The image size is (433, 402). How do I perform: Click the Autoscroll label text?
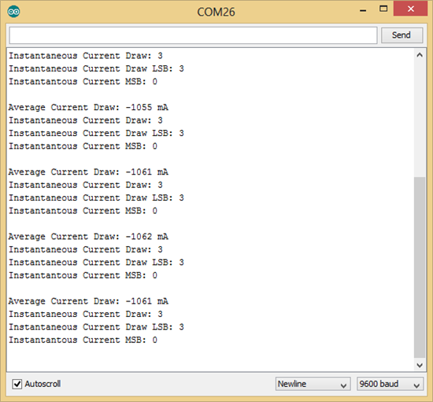pyautogui.click(x=43, y=384)
